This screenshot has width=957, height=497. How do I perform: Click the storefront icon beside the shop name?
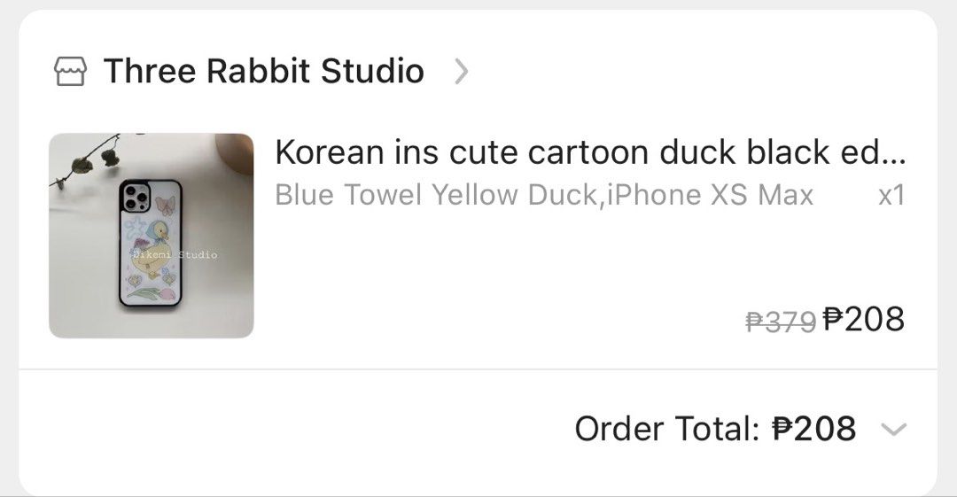point(71,72)
